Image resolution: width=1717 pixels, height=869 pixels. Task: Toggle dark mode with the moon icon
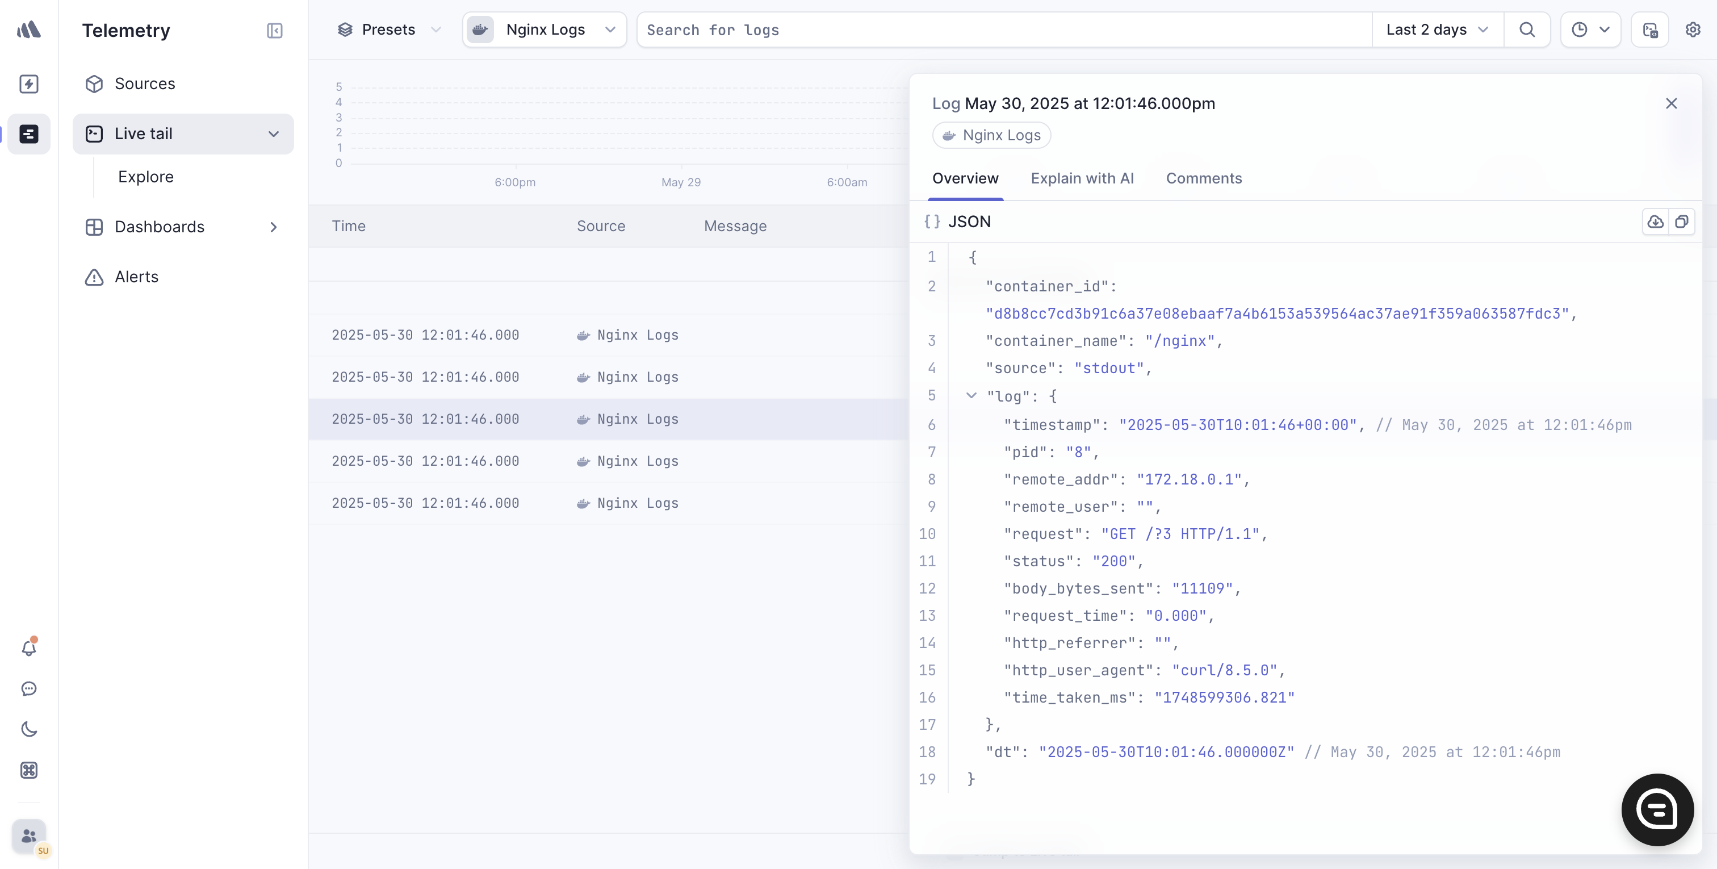tap(28, 729)
